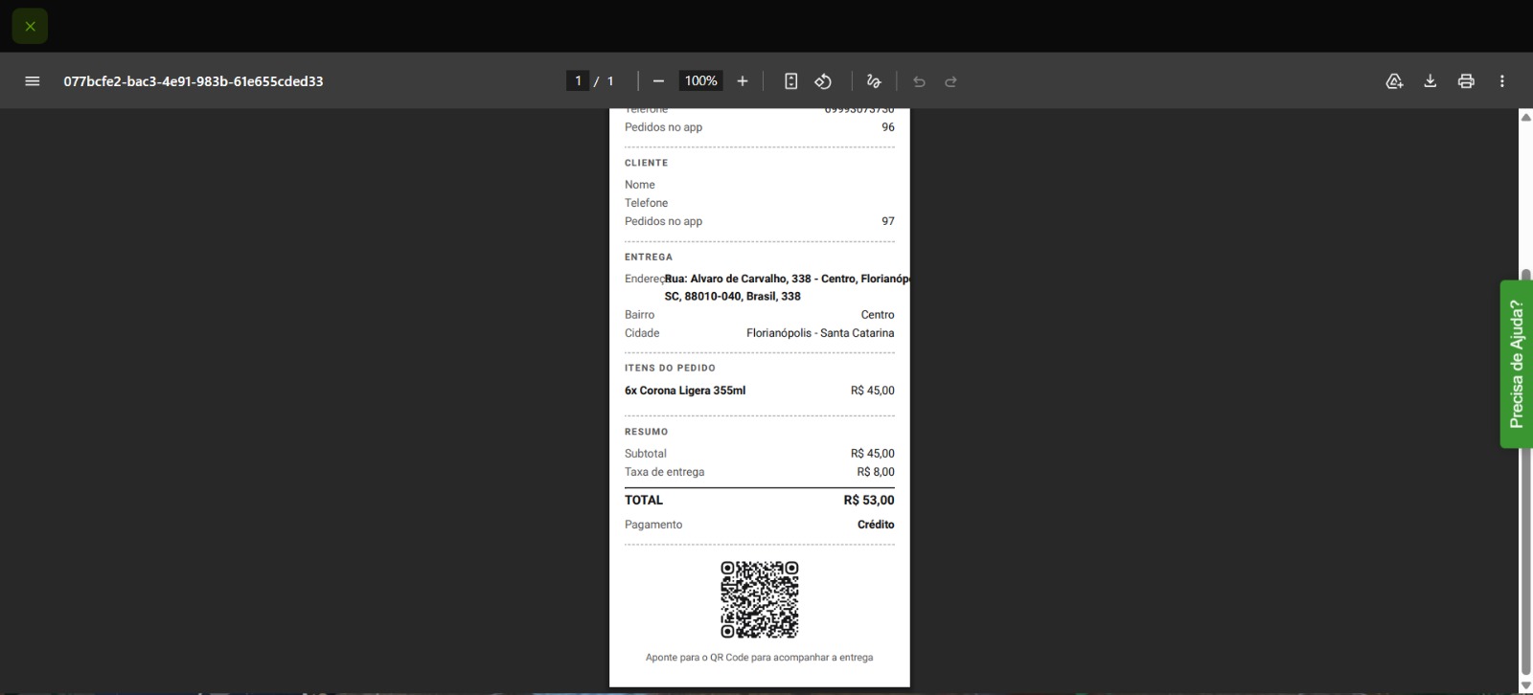
Task: Open the Precisa de Ajuda help tab
Action: pyautogui.click(x=1516, y=364)
